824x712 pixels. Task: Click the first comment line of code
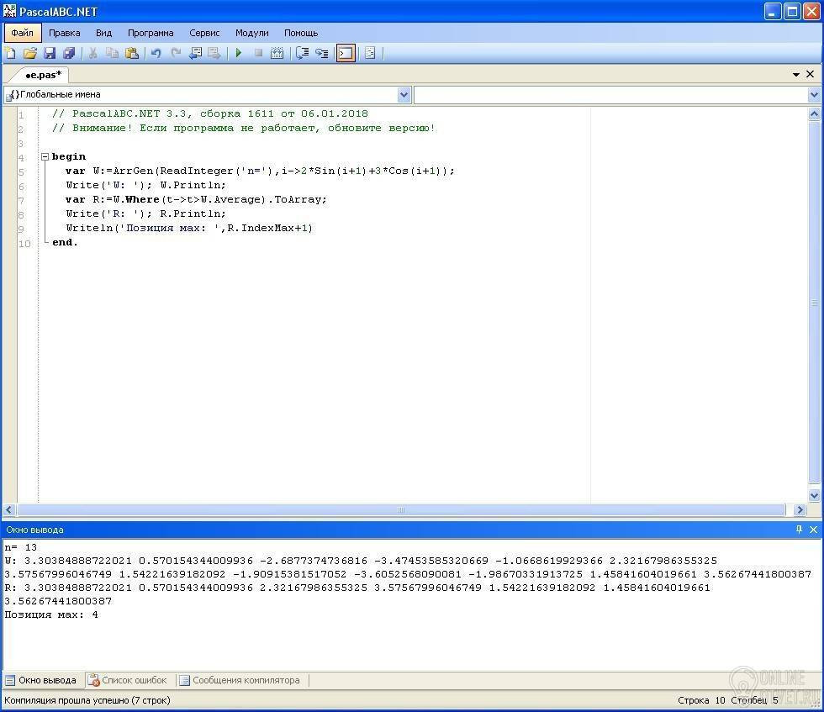tap(210, 114)
